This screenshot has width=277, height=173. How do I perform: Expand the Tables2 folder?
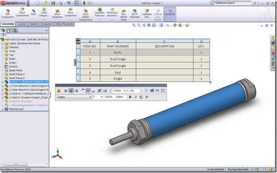point(3,47)
